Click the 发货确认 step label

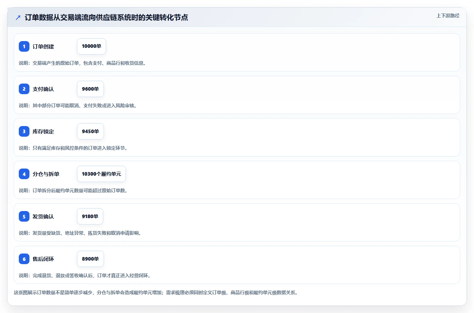[43, 216]
